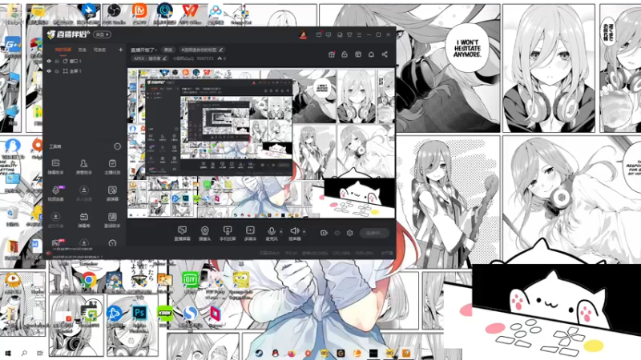The height and width of the screenshot is (360, 641).
Task: Open the settings gear beside 连接中 button
Action: click(350, 233)
